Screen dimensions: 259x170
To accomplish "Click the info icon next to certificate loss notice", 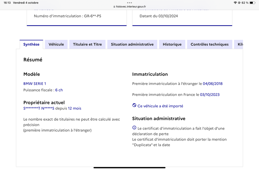I will point(134,128).
